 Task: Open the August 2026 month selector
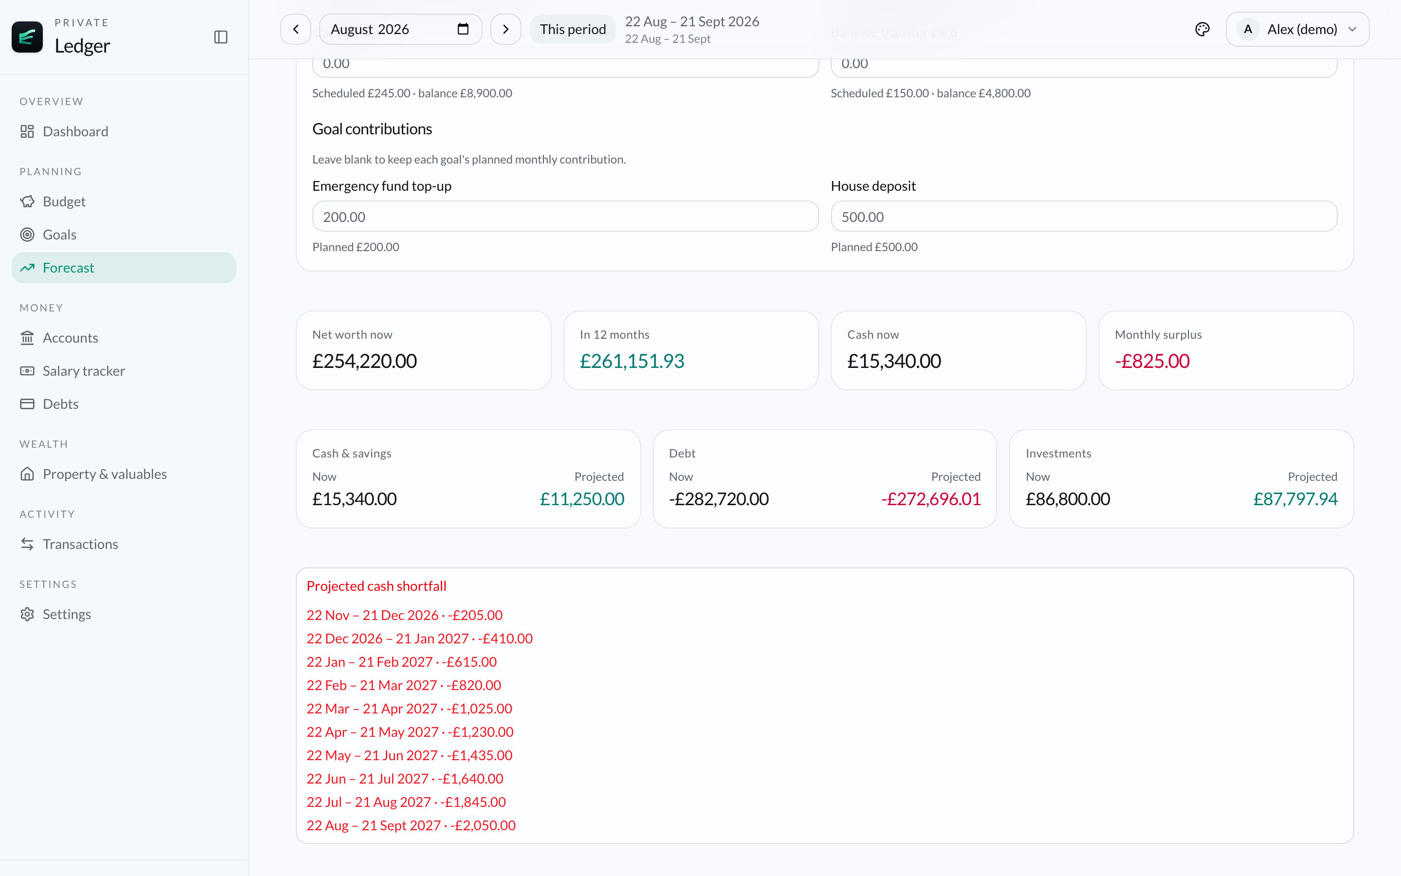[401, 29]
